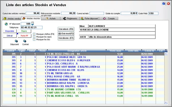This screenshot has width=172, height=107.
Task: Open the Règlements tab with euro icon
Action: click(x=70, y=19)
